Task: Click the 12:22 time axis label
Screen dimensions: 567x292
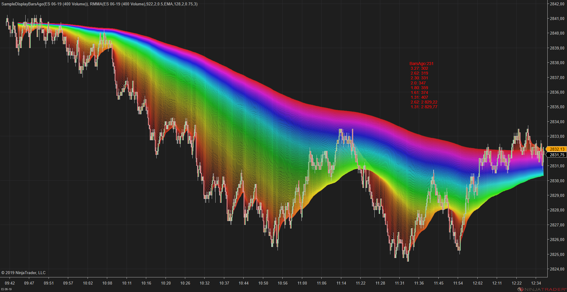Action: [517, 283]
